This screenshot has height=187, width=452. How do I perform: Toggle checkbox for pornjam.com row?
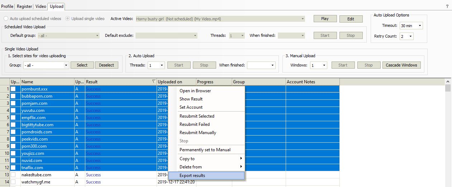(x=13, y=103)
